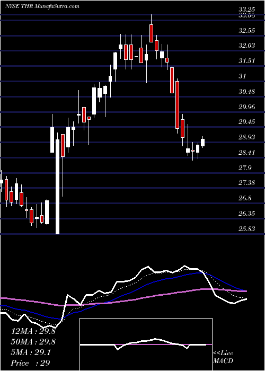Screen dimensions: 265x371
Task: Select the 28.41 price axis label
Action: [x=247, y=153]
